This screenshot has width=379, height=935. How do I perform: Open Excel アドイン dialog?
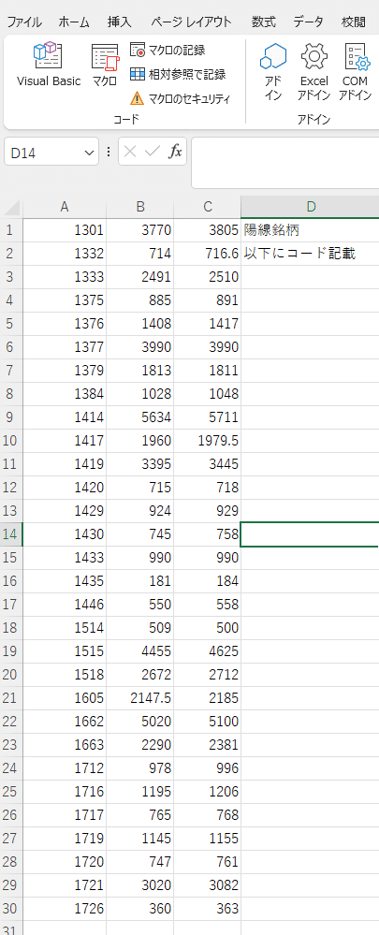point(314,72)
